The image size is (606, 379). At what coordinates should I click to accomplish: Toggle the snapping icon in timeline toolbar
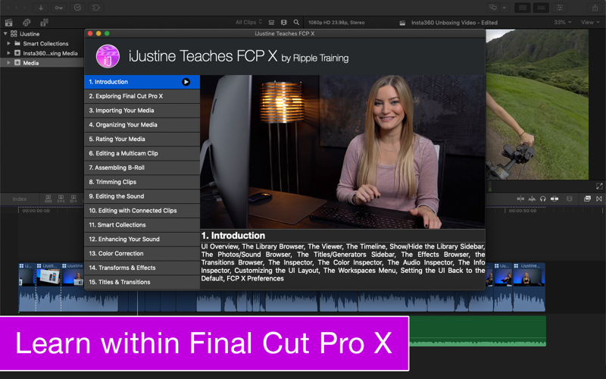click(x=554, y=199)
